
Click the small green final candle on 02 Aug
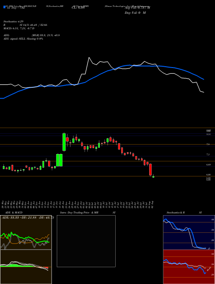pos(153,176)
